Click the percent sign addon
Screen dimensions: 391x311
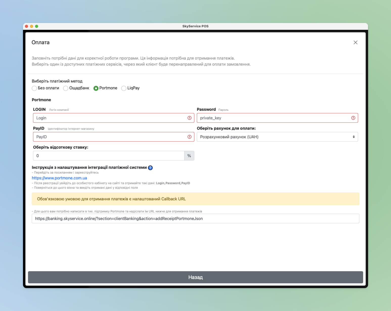(x=189, y=156)
